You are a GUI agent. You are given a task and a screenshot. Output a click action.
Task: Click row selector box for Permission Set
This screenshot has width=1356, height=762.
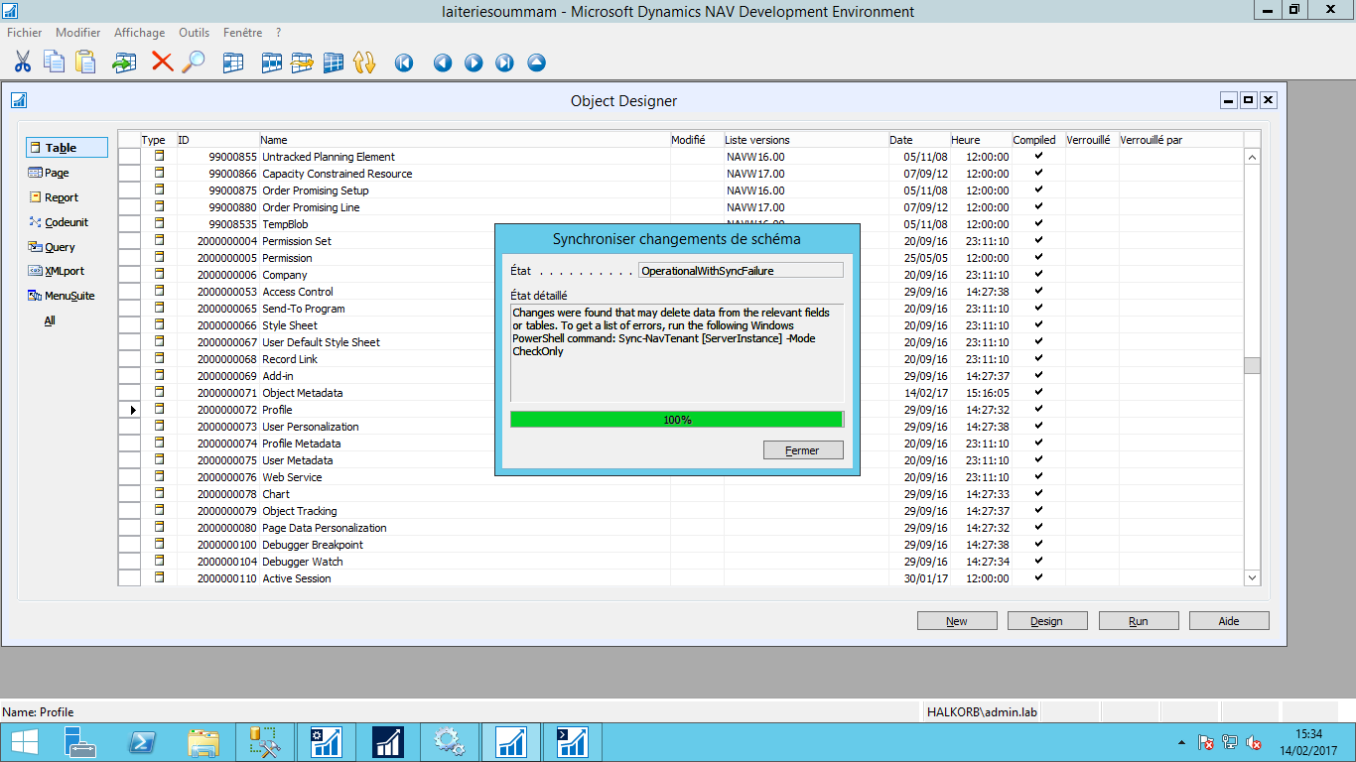coord(129,241)
